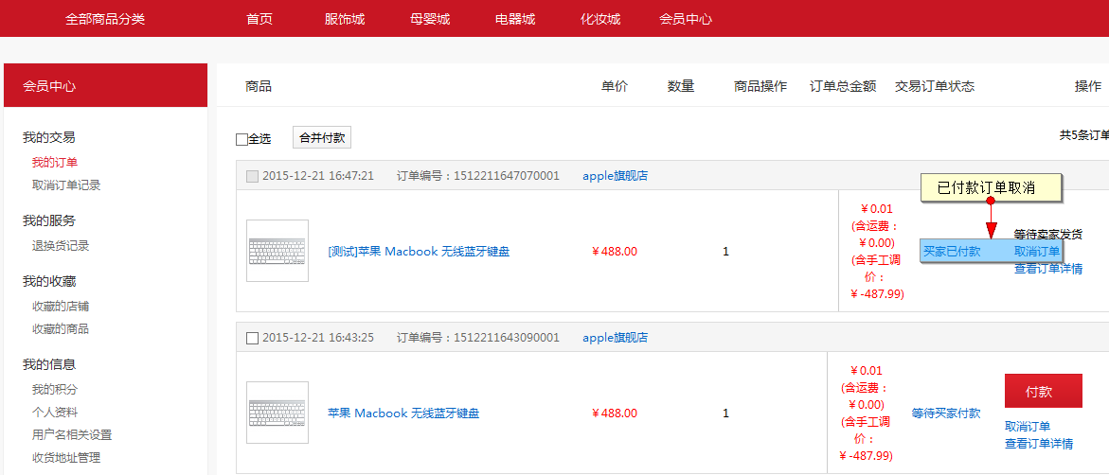This screenshot has height=475, width=1109.
Task: Click keyboard thumbnail of [测试] product
Action: click(277, 251)
